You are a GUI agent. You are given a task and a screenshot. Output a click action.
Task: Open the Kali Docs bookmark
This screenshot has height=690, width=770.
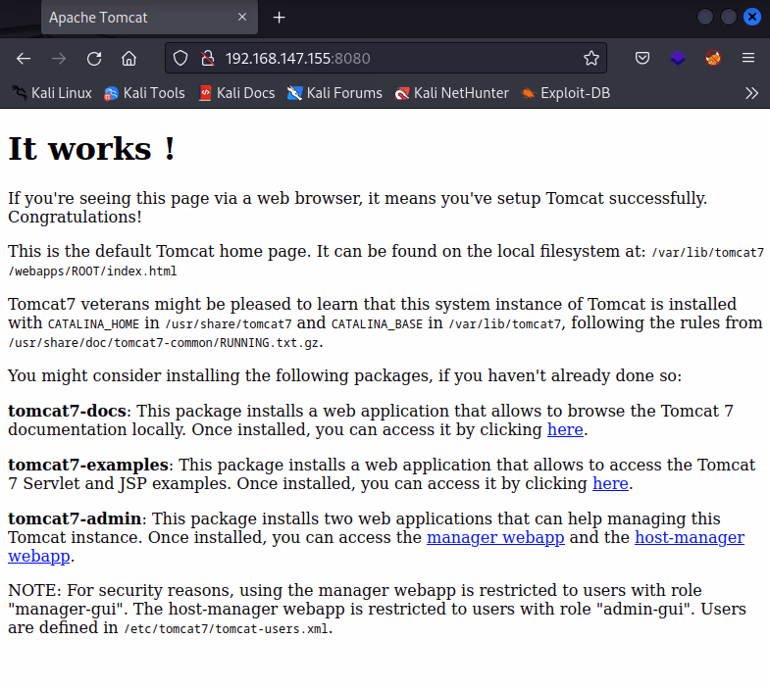click(x=236, y=93)
